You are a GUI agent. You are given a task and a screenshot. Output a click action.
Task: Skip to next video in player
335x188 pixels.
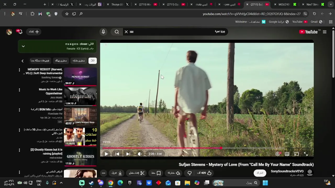click(x=128, y=154)
